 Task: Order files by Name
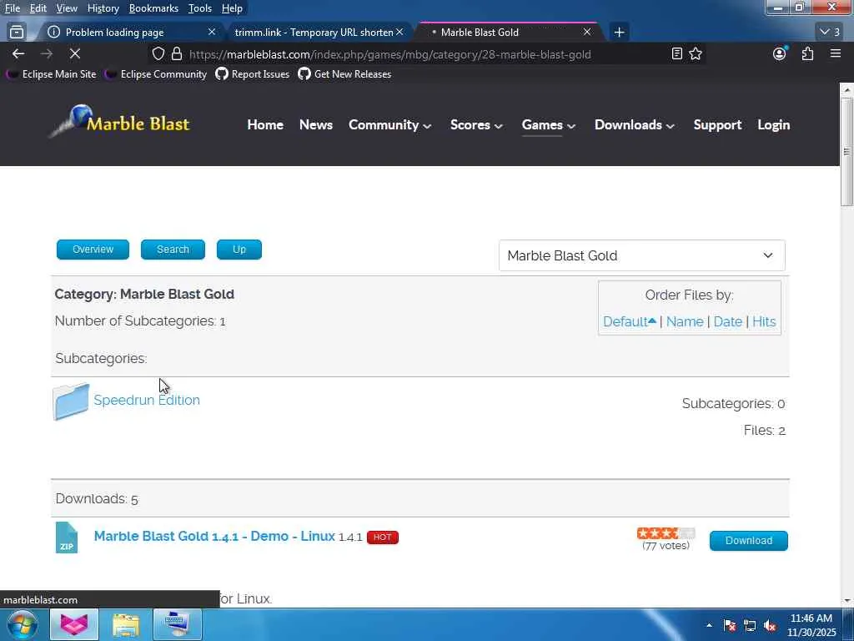pyautogui.click(x=685, y=321)
